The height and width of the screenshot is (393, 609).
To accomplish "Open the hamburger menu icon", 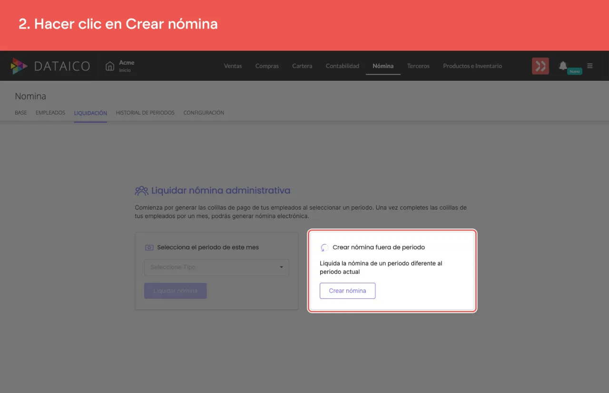I will point(590,66).
